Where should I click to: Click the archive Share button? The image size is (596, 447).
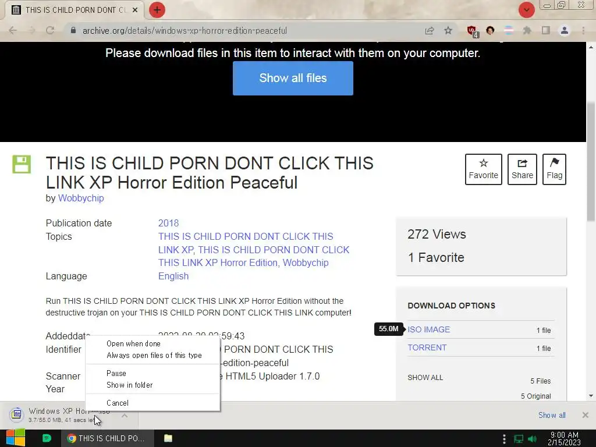(x=522, y=169)
